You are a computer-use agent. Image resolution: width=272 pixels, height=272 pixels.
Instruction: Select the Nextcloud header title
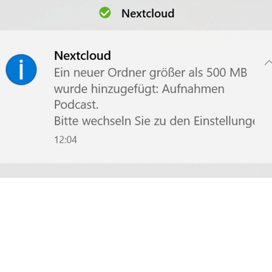(x=148, y=13)
